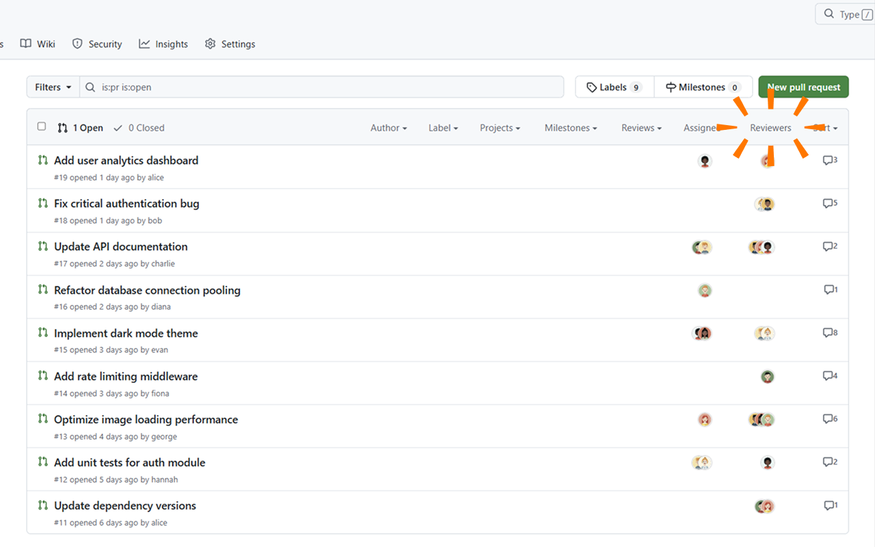Click comment icon on Optimize image loading PR
Image resolution: width=875 pixels, height=547 pixels.
click(827, 419)
